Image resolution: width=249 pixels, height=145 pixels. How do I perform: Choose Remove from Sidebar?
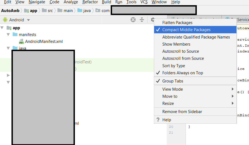pos(195,111)
